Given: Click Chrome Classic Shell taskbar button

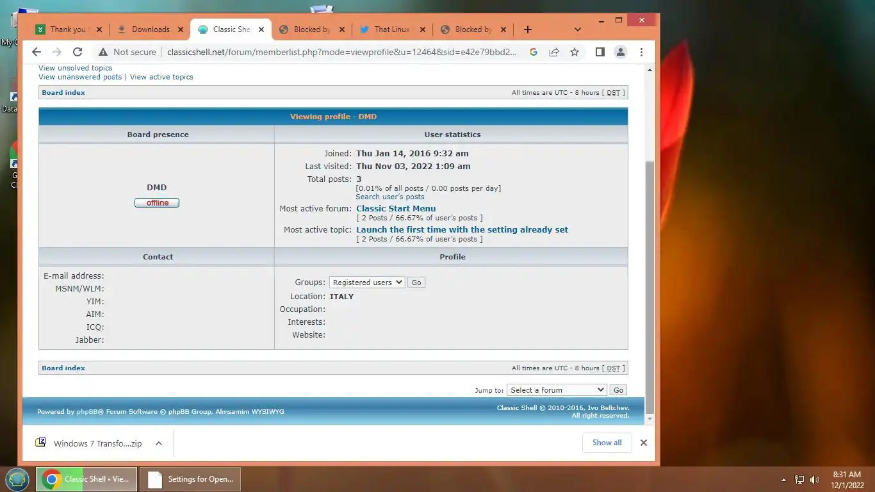Looking at the screenshot, I should tap(86, 479).
